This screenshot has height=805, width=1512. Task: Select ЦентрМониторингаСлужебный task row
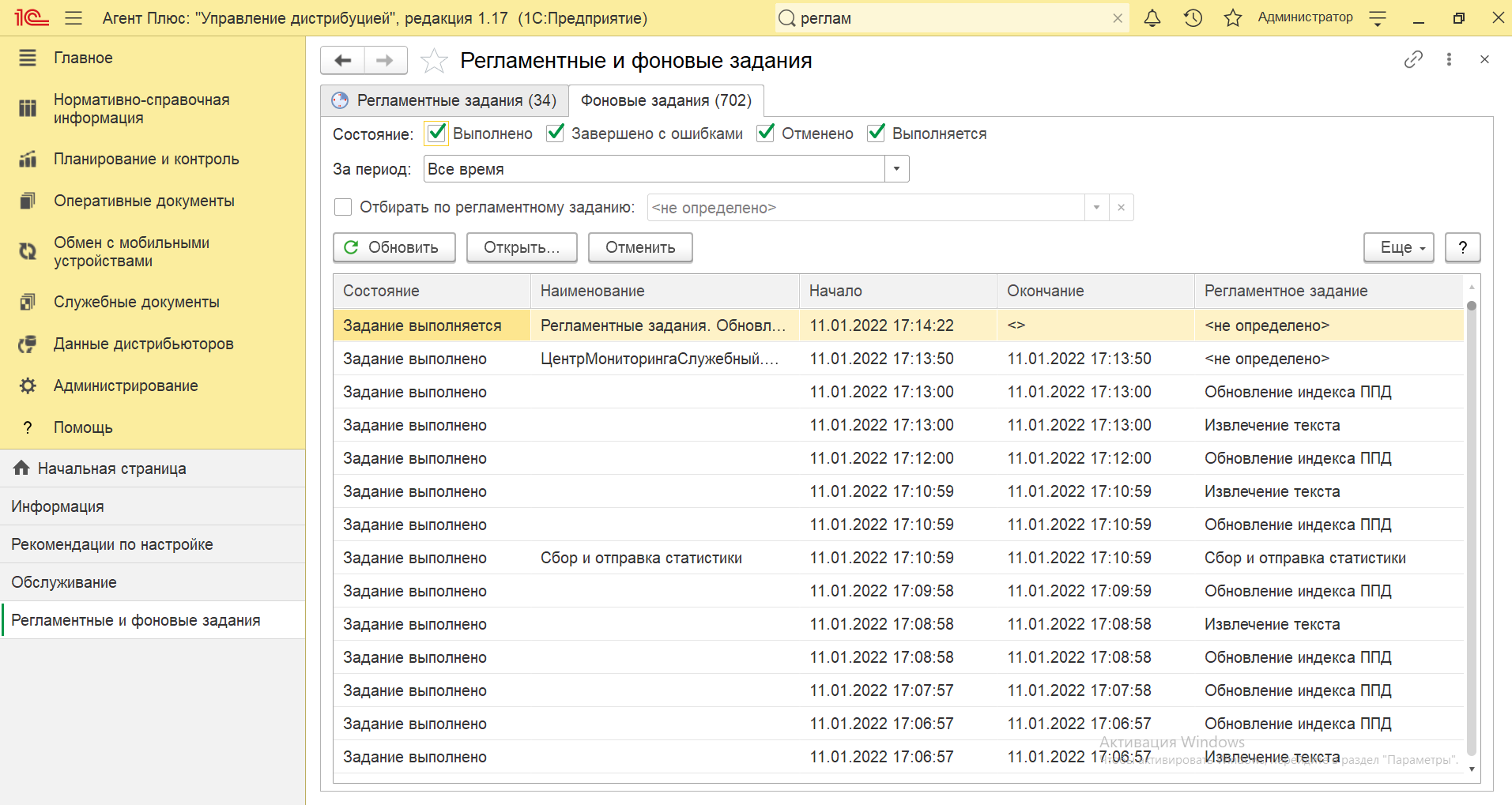[898, 359]
